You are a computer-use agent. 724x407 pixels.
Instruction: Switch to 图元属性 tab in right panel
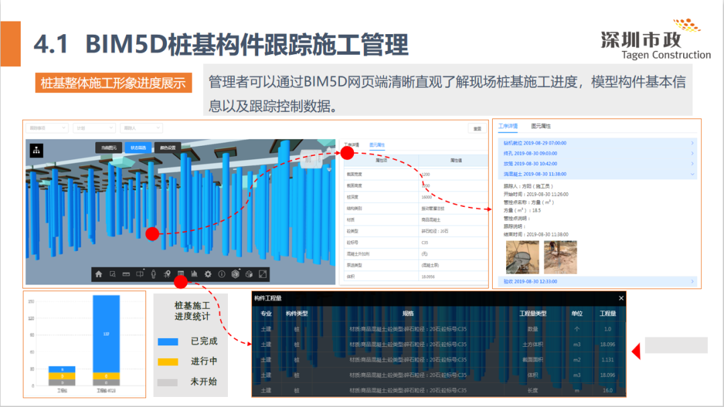[541, 126]
